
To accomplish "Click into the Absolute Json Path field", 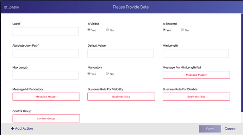I will [x=45, y=53].
